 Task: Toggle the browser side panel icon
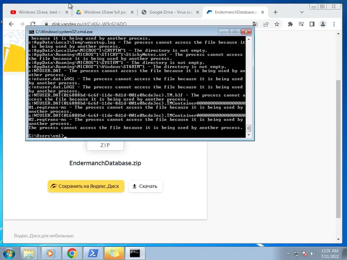click(x=312, y=24)
